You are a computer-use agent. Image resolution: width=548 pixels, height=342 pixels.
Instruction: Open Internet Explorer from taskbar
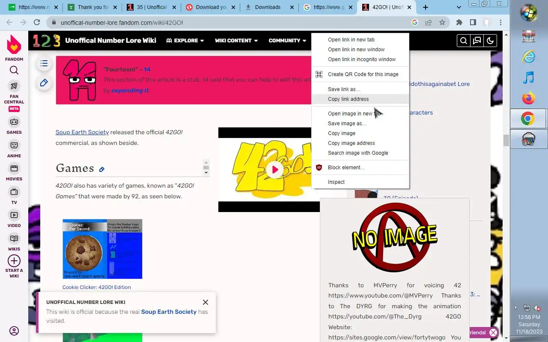click(529, 56)
